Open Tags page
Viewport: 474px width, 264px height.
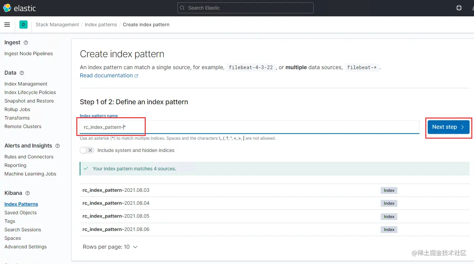[10, 221]
